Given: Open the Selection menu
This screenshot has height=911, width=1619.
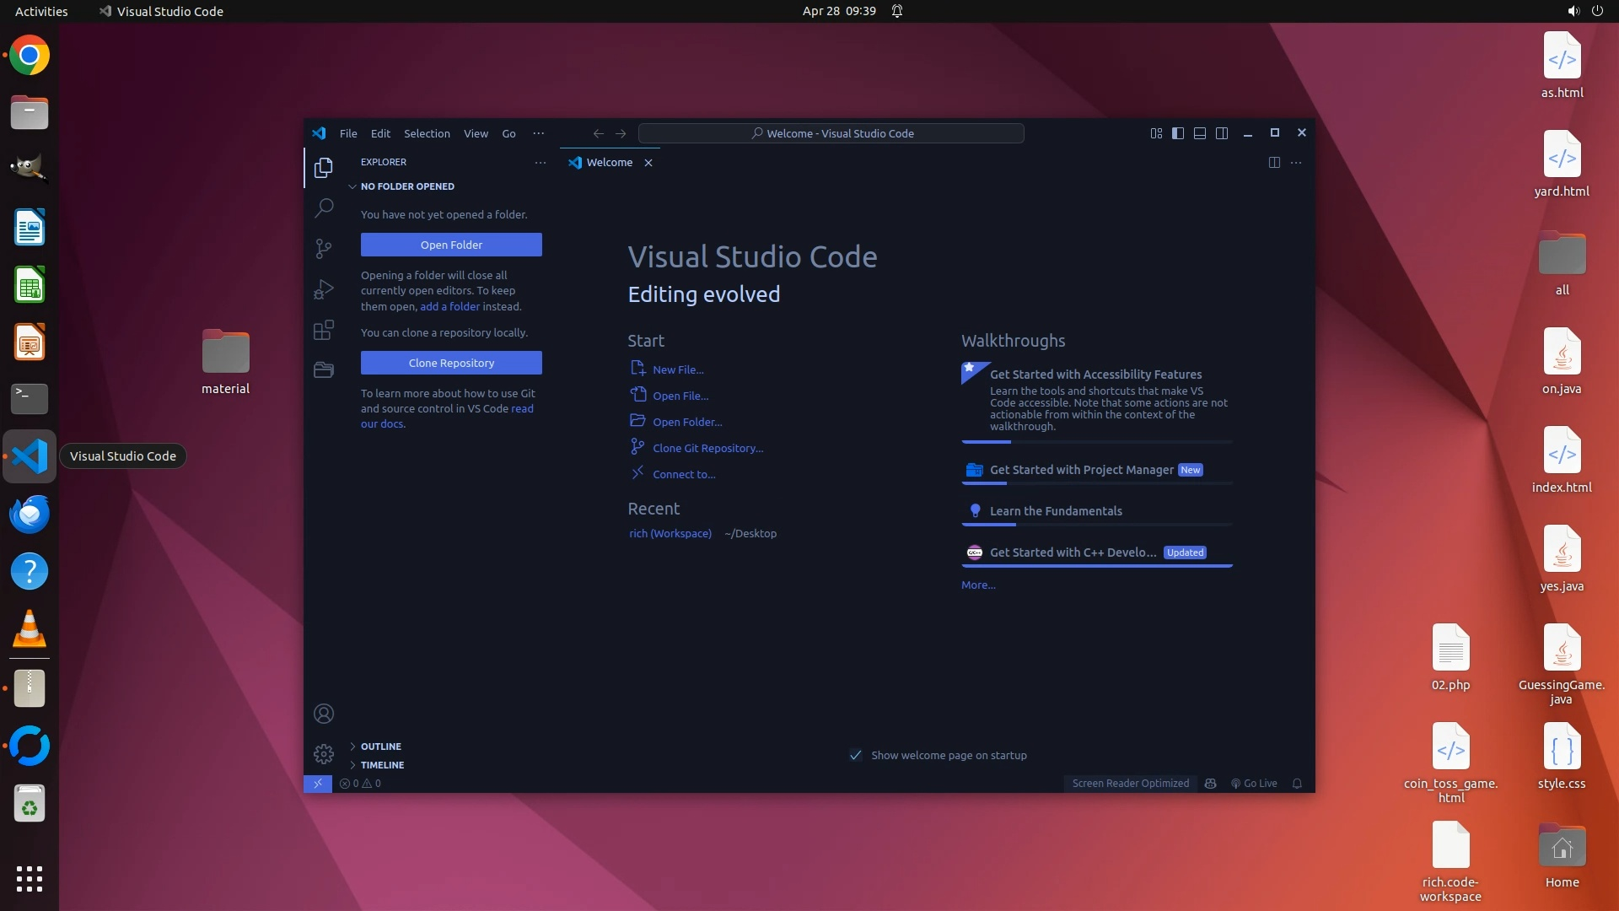Looking at the screenshot, I should point(427,133).
